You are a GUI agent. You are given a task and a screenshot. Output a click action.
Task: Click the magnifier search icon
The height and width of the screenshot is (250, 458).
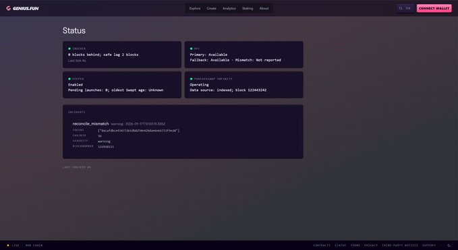pyautogui.click(x=401, y=9)
